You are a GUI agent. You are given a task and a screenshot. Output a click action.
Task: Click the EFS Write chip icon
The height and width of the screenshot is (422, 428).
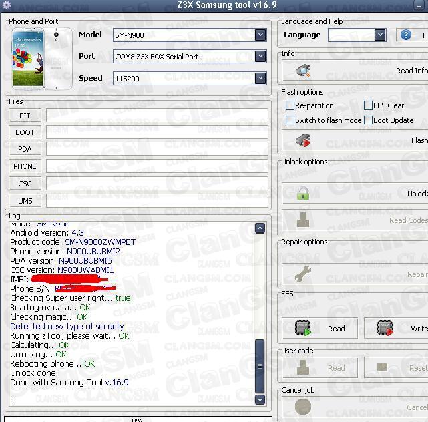coord(385,328)
